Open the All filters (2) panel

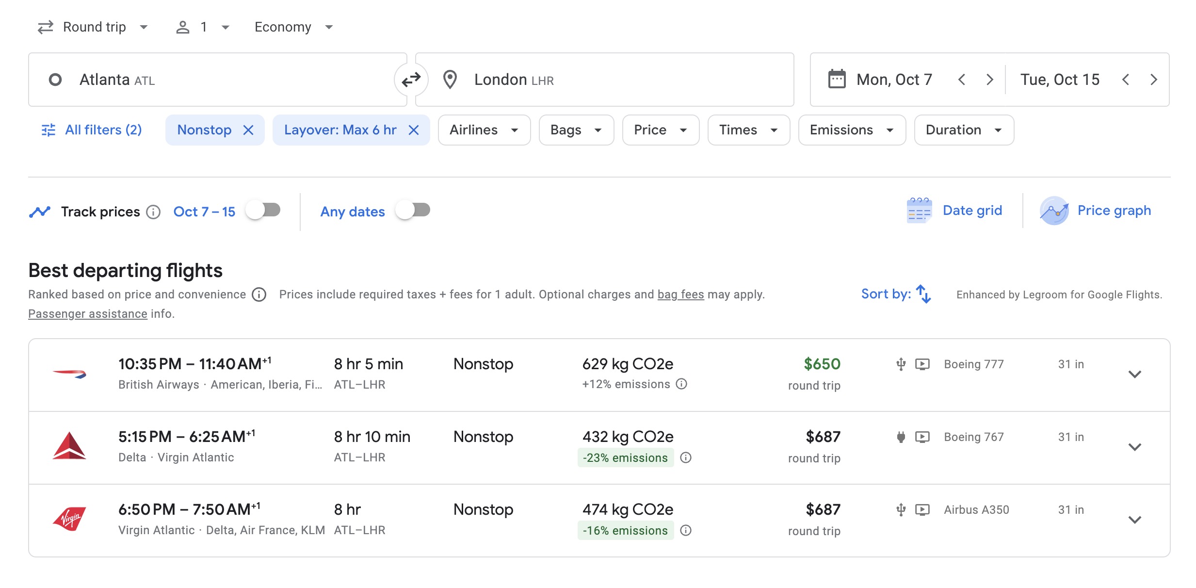point(92,130)
